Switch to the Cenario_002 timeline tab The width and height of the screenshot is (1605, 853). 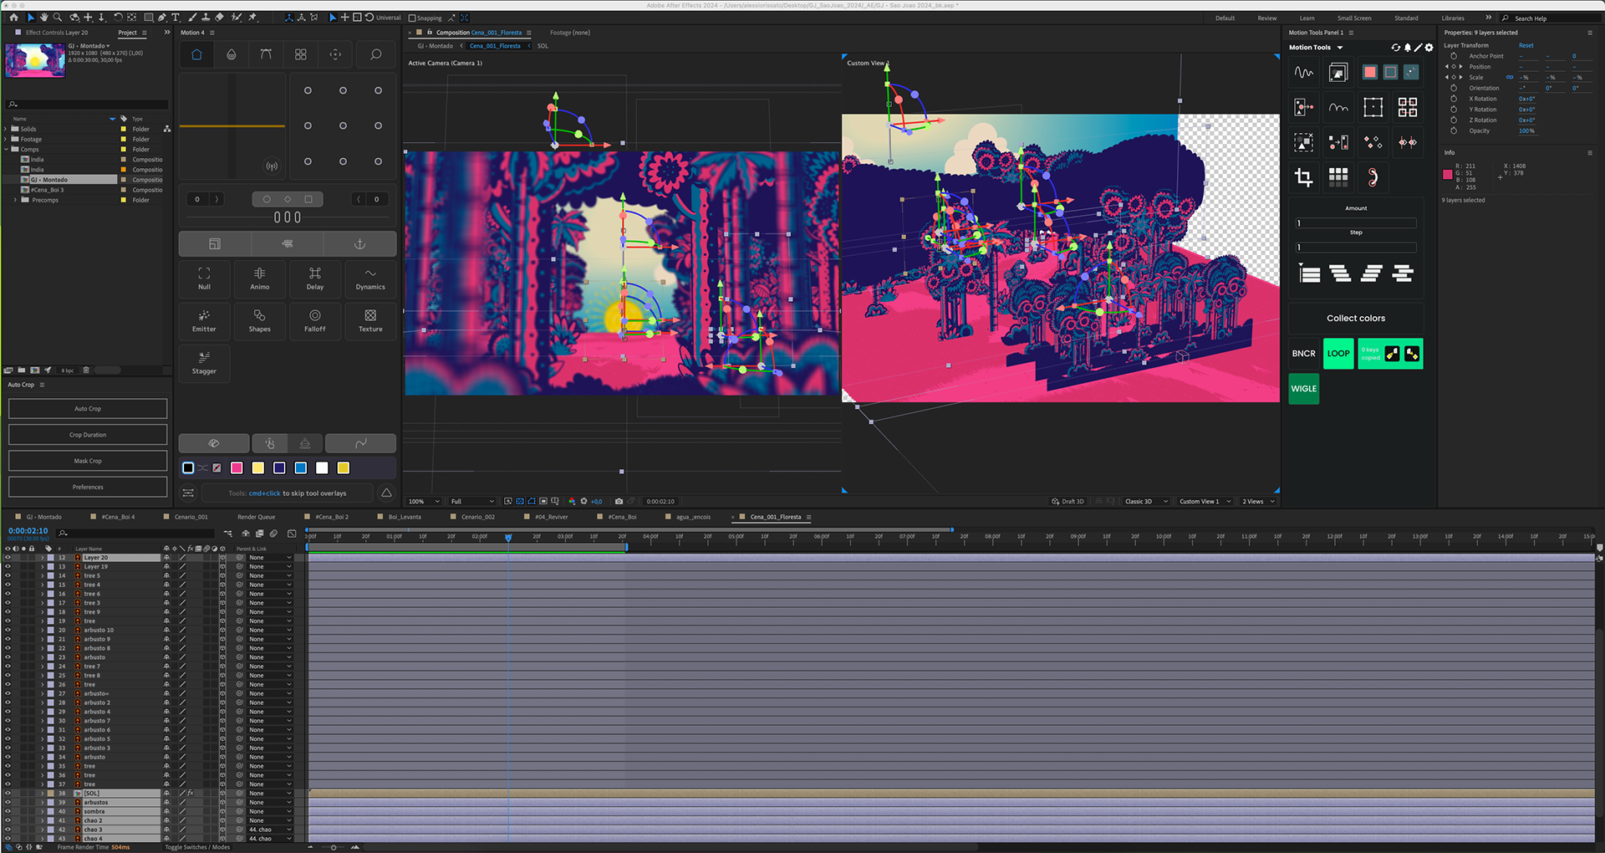point(478,517)
